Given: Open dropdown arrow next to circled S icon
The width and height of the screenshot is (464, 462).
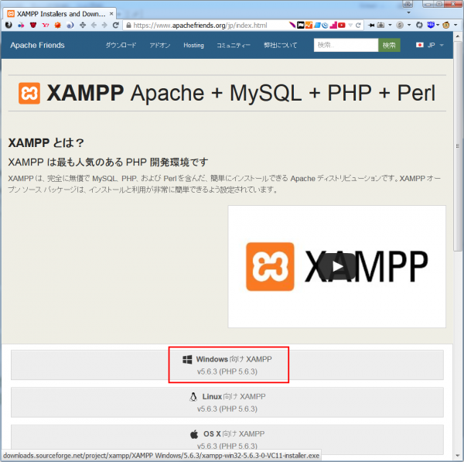Looking at the screenshot, I should (x=409, y=26).
